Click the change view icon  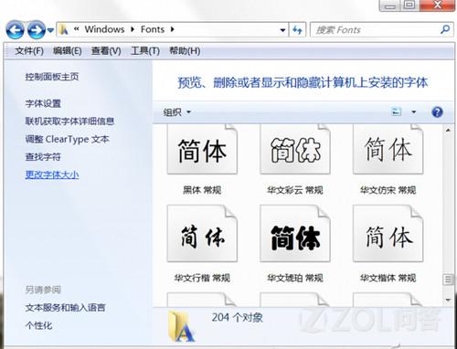tap(396, 111)
